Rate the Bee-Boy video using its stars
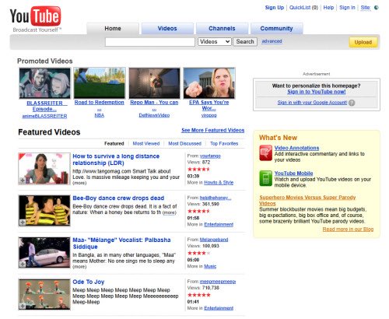The width and height of the screenshot is (389, 319). click(198, 211)
